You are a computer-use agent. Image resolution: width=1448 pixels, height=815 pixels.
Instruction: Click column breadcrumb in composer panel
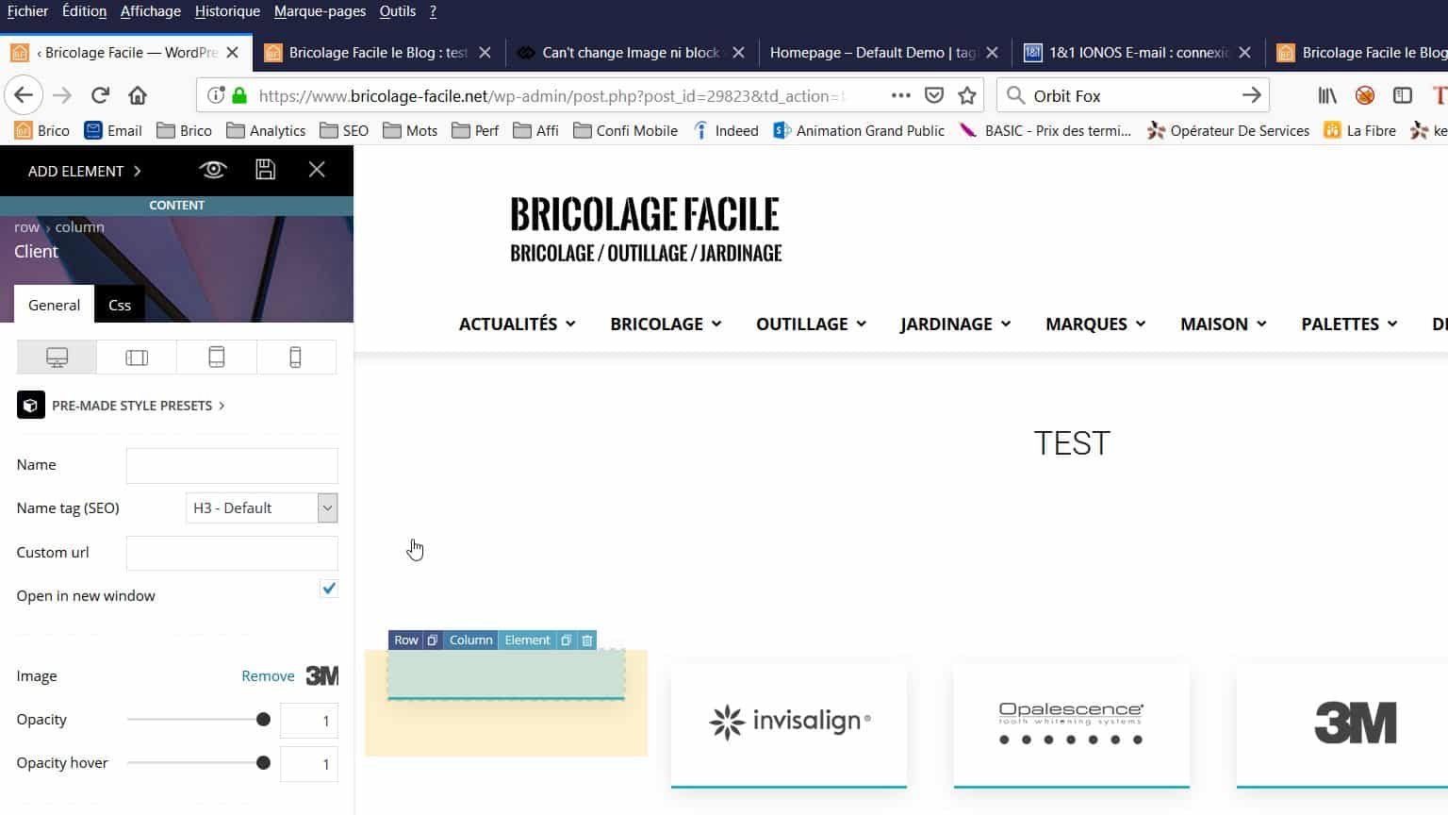pyautogui.click(x=79, y=227)
